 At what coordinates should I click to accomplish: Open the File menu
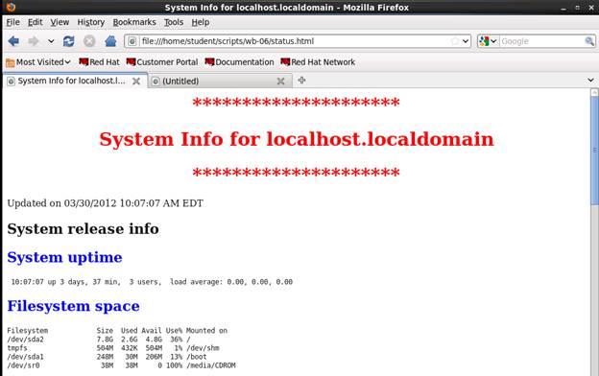(12, 22)
